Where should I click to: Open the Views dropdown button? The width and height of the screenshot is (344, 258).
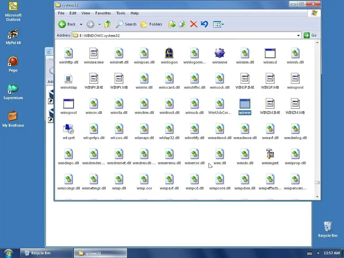(x=218, y=24)
